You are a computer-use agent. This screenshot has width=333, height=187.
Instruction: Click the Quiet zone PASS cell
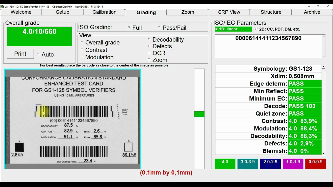pyautogui.click(x=305, y=114)
